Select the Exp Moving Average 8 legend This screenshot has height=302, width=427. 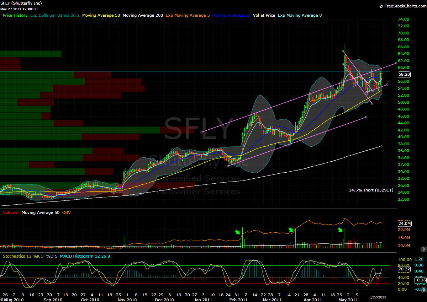pos(300,16)
